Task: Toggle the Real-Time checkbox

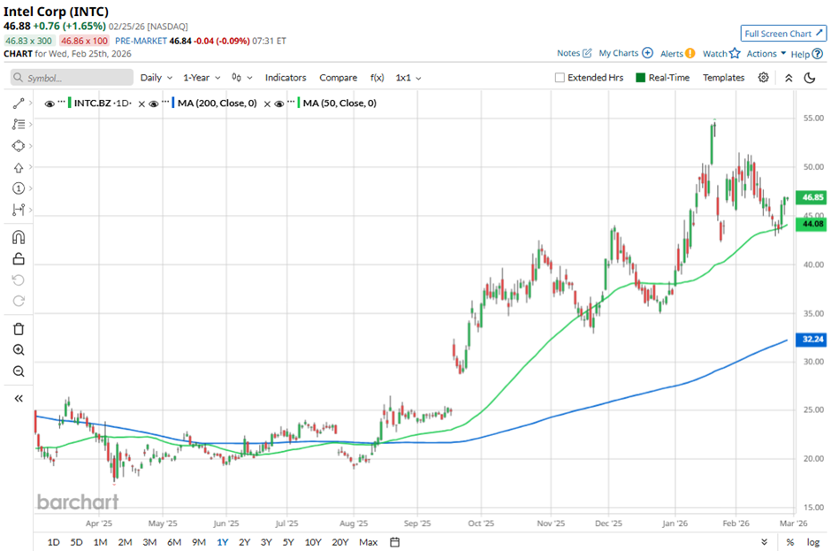Action: click(641, 78)
